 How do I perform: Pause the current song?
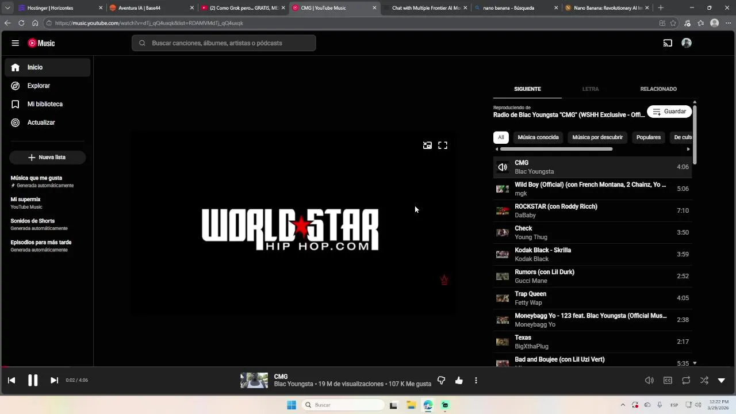click(x=33, y=380)
